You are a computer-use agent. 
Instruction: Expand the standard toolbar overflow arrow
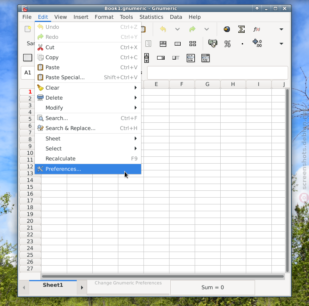pos(281,29)
